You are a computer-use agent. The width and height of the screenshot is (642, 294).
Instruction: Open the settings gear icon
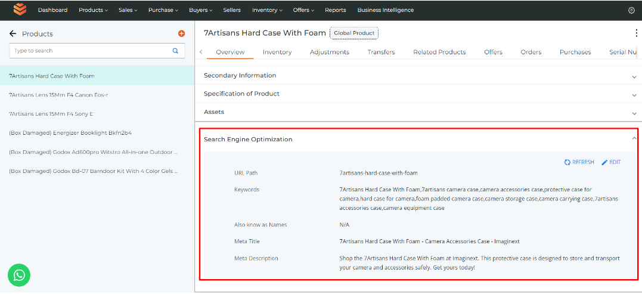pos(631,10)
